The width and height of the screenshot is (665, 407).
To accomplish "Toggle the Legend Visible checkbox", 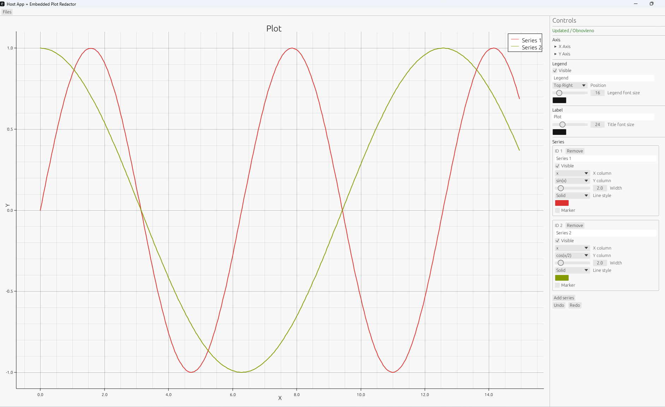I will [555, 71].
